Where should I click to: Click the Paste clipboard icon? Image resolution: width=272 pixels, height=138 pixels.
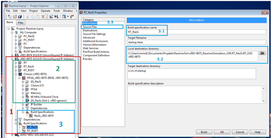tap(38, 17)
